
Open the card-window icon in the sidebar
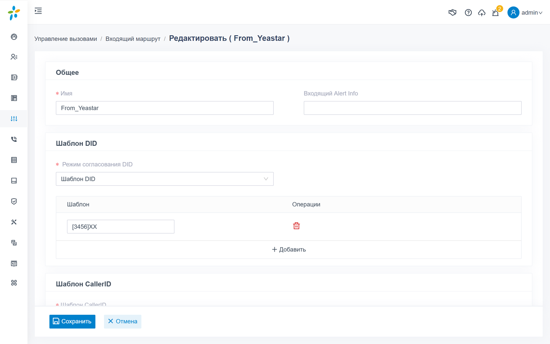click(x=14, y=263)
